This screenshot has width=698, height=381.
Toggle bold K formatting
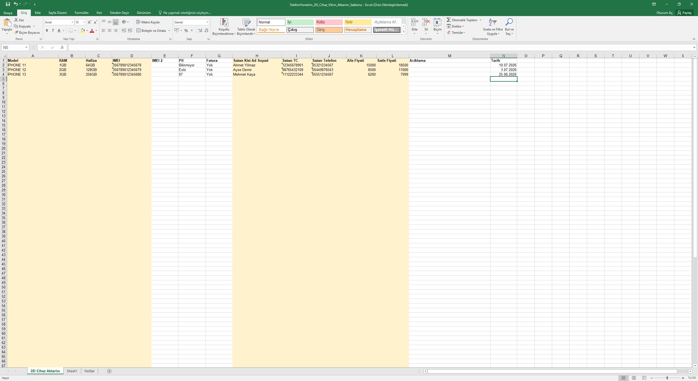tap(47, 30)
